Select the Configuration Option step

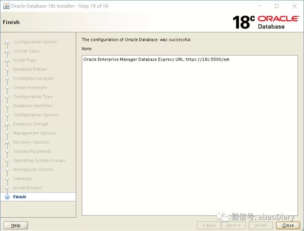click(x=35, y=42)
